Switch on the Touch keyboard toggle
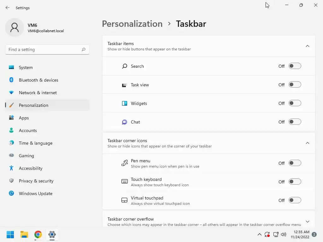Screen dimensions: 323x242 (x=295, y=181)
